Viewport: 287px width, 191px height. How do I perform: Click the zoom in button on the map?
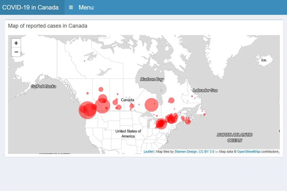pyautogui.click(x=16, y=43)
